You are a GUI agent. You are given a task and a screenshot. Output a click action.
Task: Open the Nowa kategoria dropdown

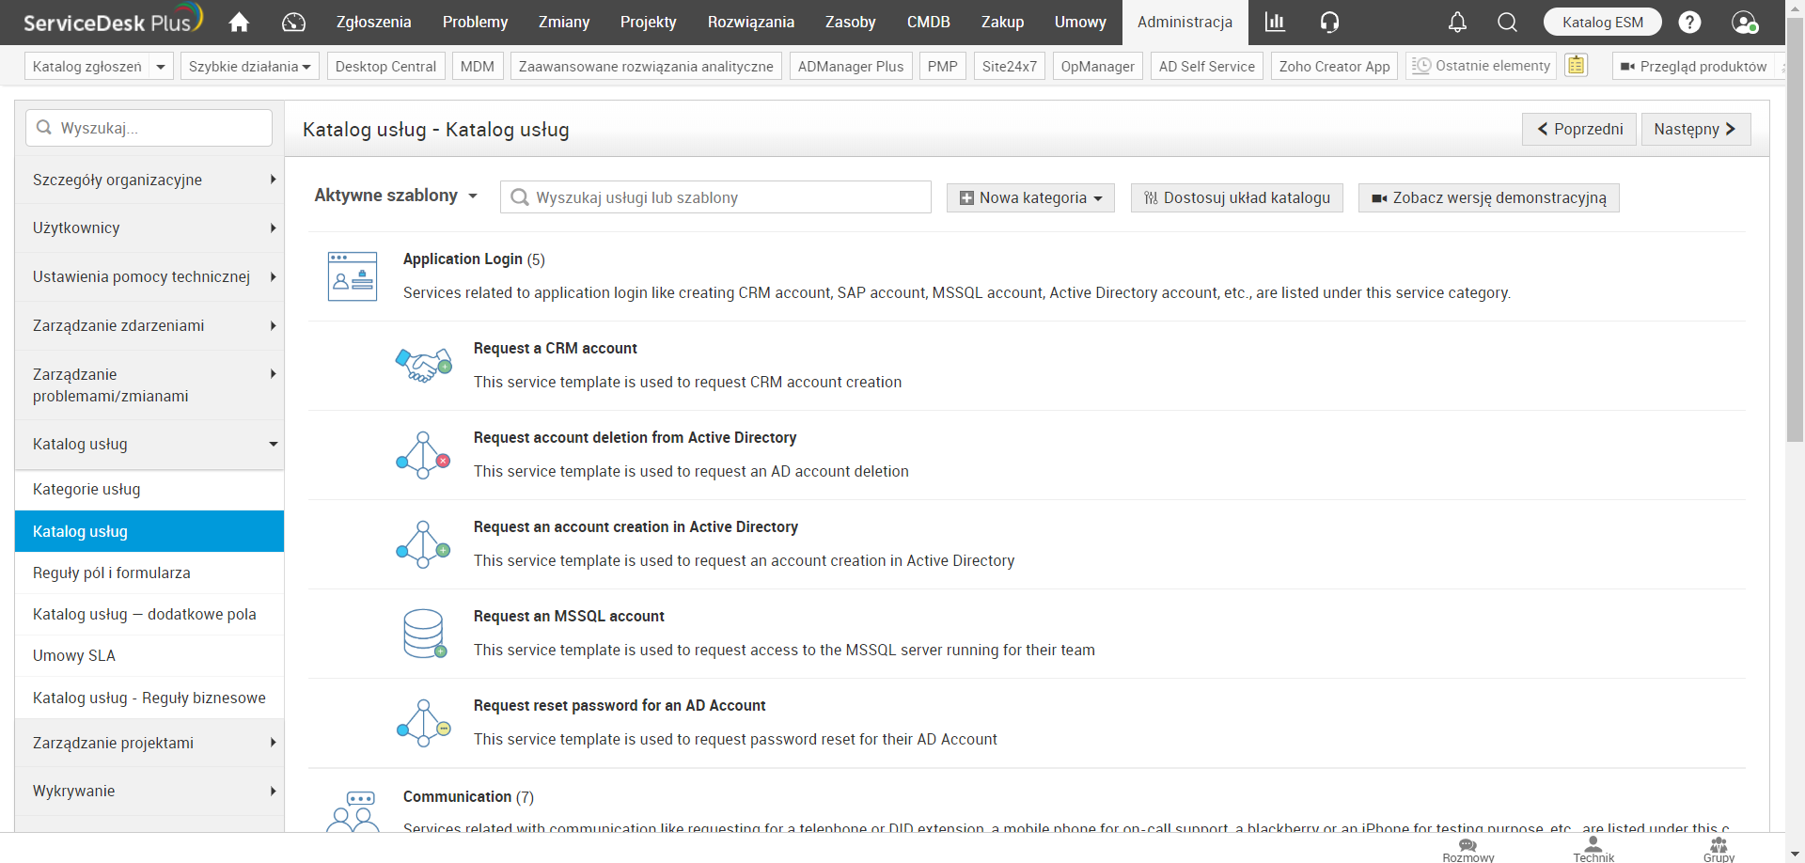coord(1030,197)
